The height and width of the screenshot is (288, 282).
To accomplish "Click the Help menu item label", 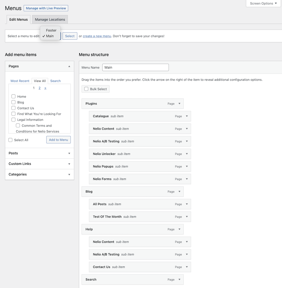I will coord(89,229).
